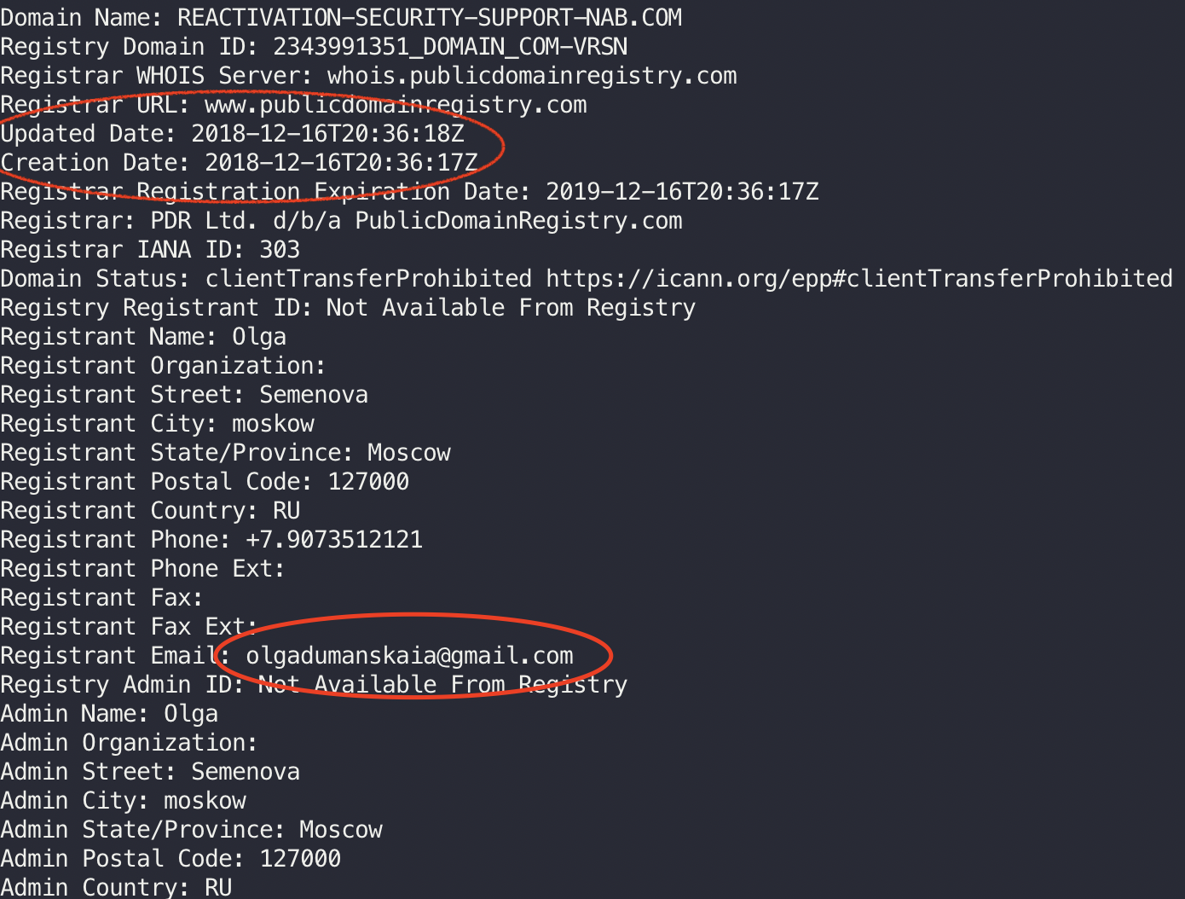Click the Registrar IANA ID 303
This screenshot has width=1185, height=899.
tap(280, 250)
